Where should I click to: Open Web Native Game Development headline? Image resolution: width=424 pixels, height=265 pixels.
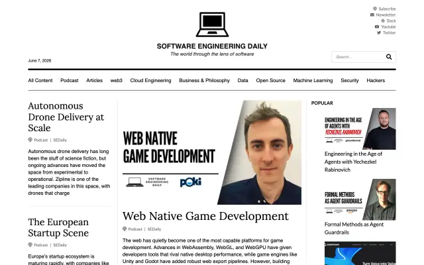(x=205, y=216)
